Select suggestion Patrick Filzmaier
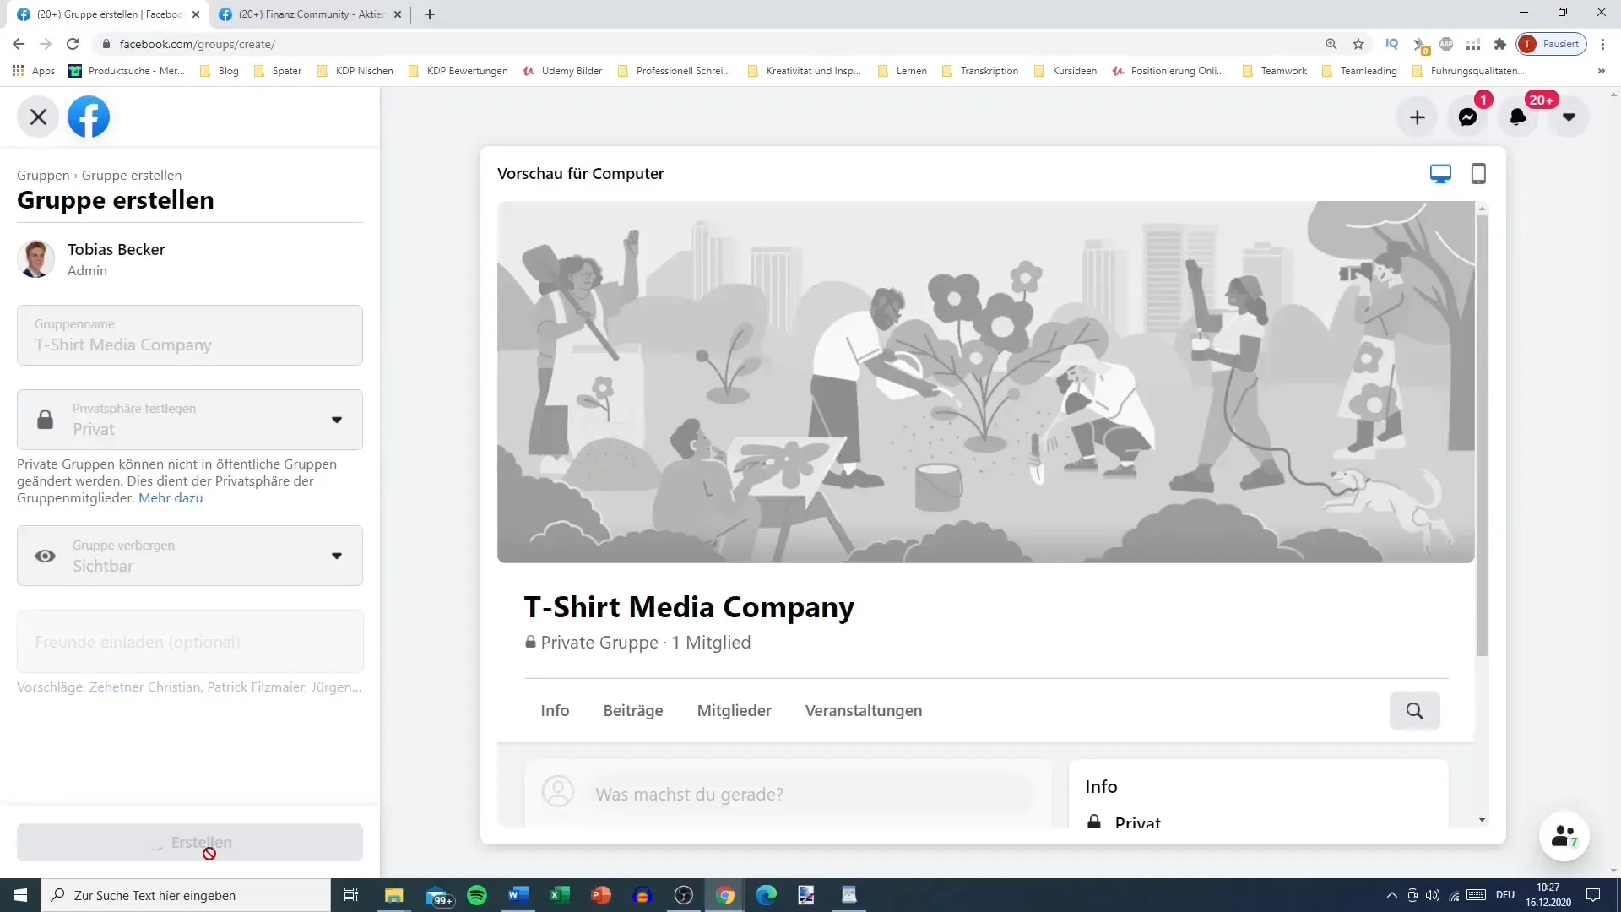 pos(256,687)
